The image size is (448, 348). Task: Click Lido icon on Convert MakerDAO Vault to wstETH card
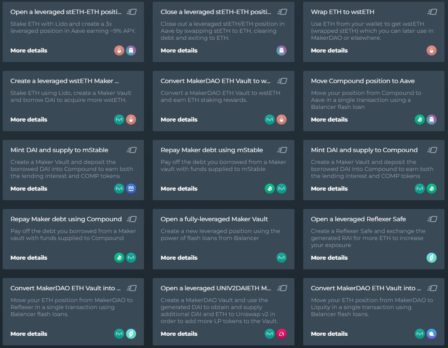coord(281,120)
